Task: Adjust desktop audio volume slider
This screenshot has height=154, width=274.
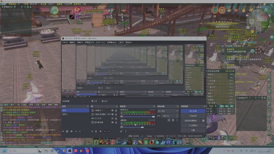Action: coord(139,127)
